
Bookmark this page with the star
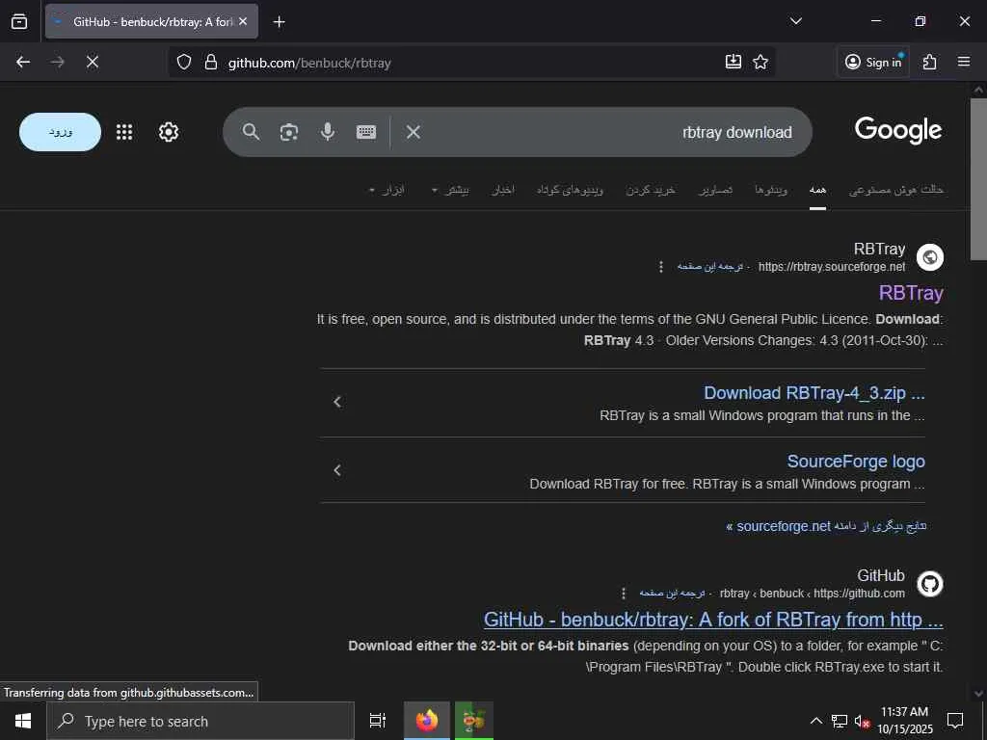(x=760, y=62)
